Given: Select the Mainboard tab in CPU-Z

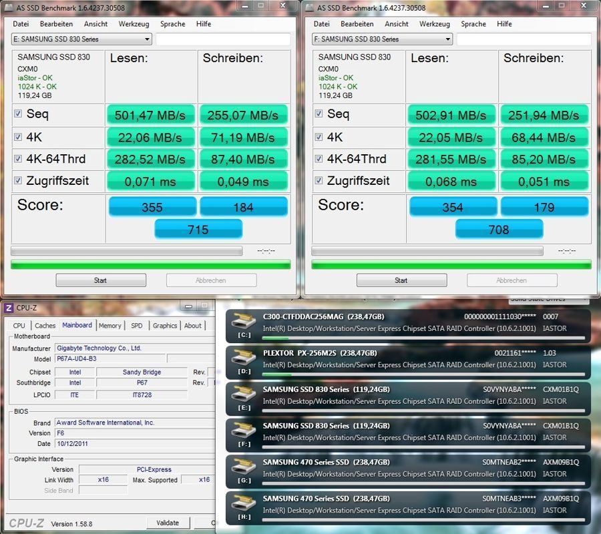Looking at the screenshot, I should pyautogui.click(x=77, y=325).
